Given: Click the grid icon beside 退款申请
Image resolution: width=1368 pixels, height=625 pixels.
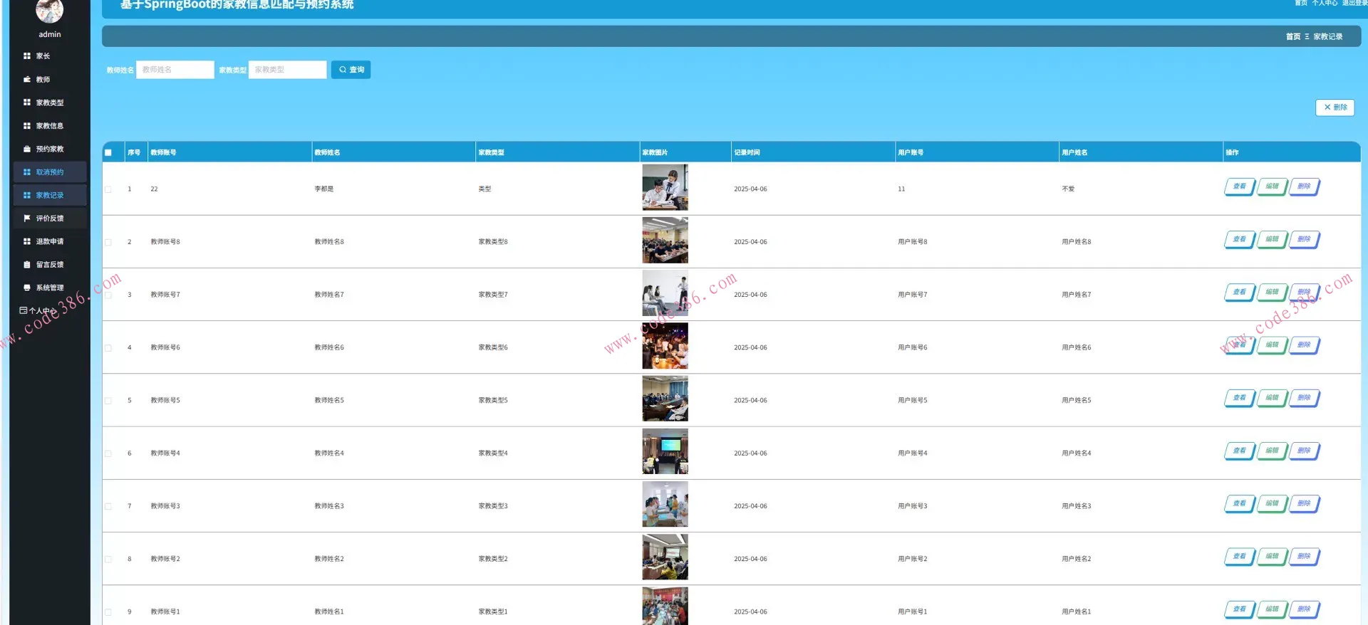Looking at the screenshot, I should 27,241.
